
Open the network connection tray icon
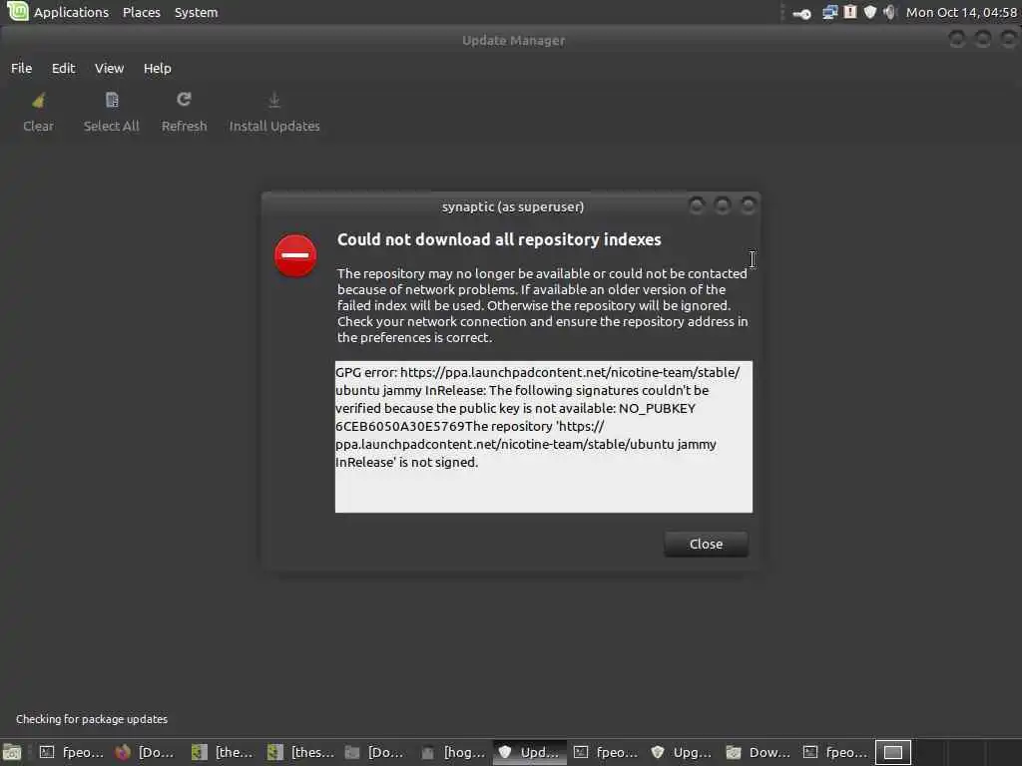point(829,12)
